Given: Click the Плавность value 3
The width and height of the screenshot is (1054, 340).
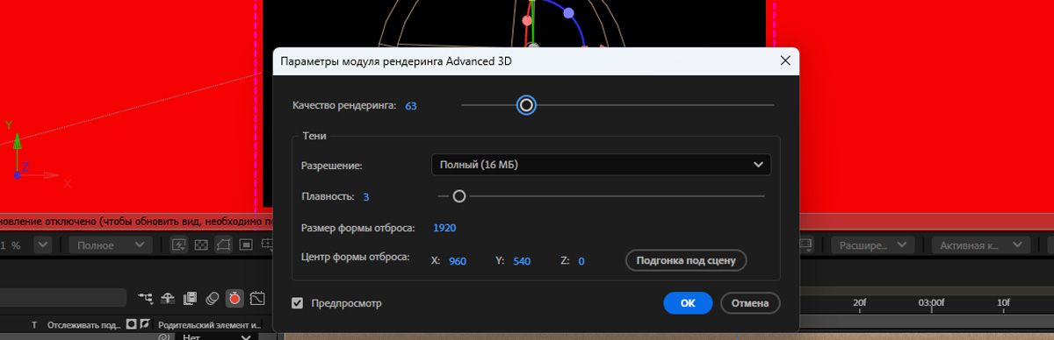Looking at the screenshot, I should (365, 197).
